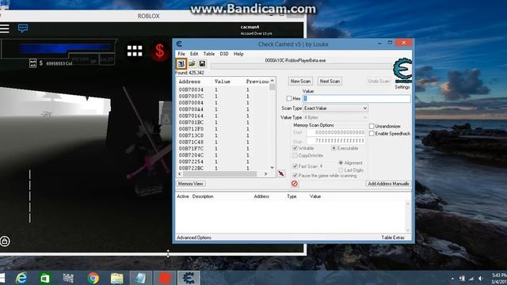Open the Edit menu
This screenshot has height=285, width=507.
pos(194,54)
